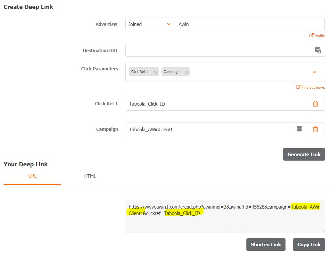The height and width of the screenshot is (254, 331).
Task: Delete the Campaign parameter via trash icon
Action: tap(315, 129)
